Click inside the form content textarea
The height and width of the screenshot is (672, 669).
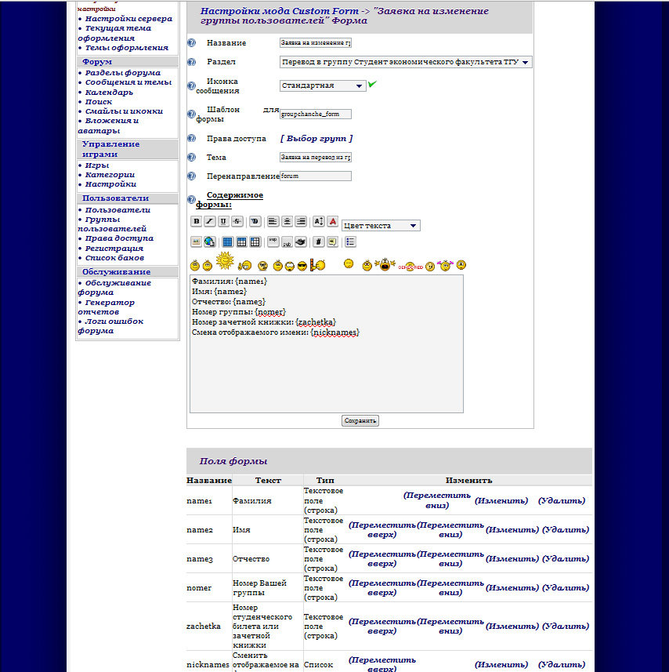coord(327,343)
